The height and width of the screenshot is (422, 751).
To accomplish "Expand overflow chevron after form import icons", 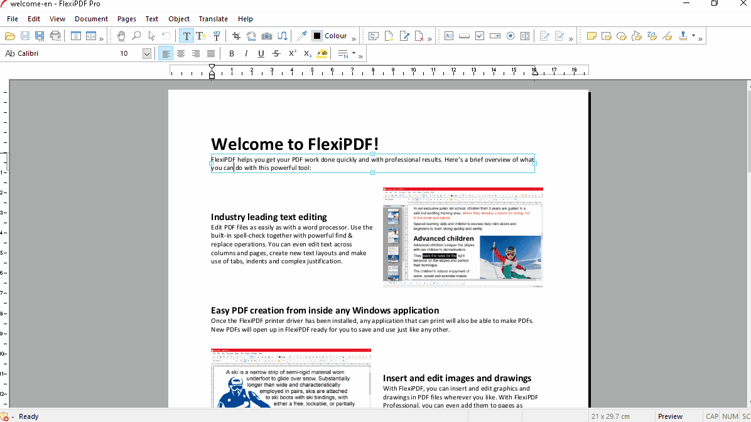I will (571, 39).
